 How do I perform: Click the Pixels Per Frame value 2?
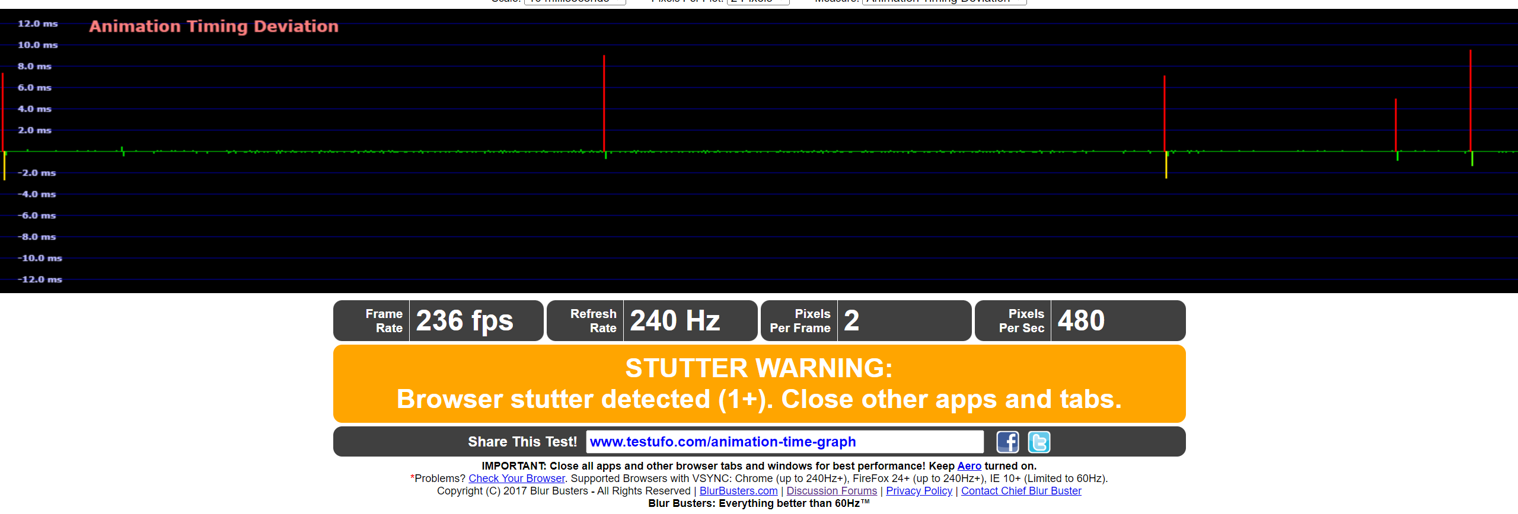(852, 321)
